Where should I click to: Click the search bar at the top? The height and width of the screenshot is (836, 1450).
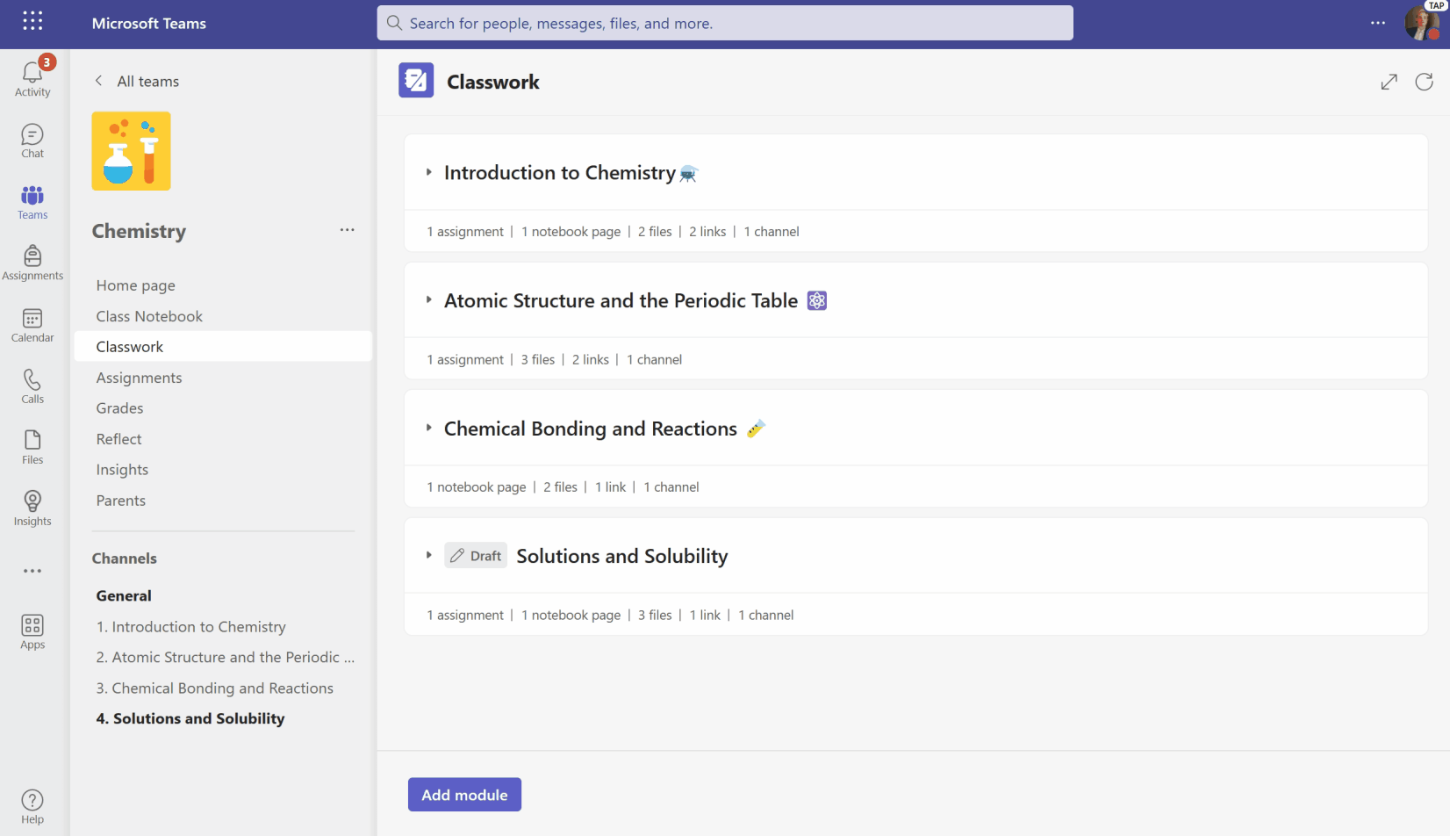723,23
